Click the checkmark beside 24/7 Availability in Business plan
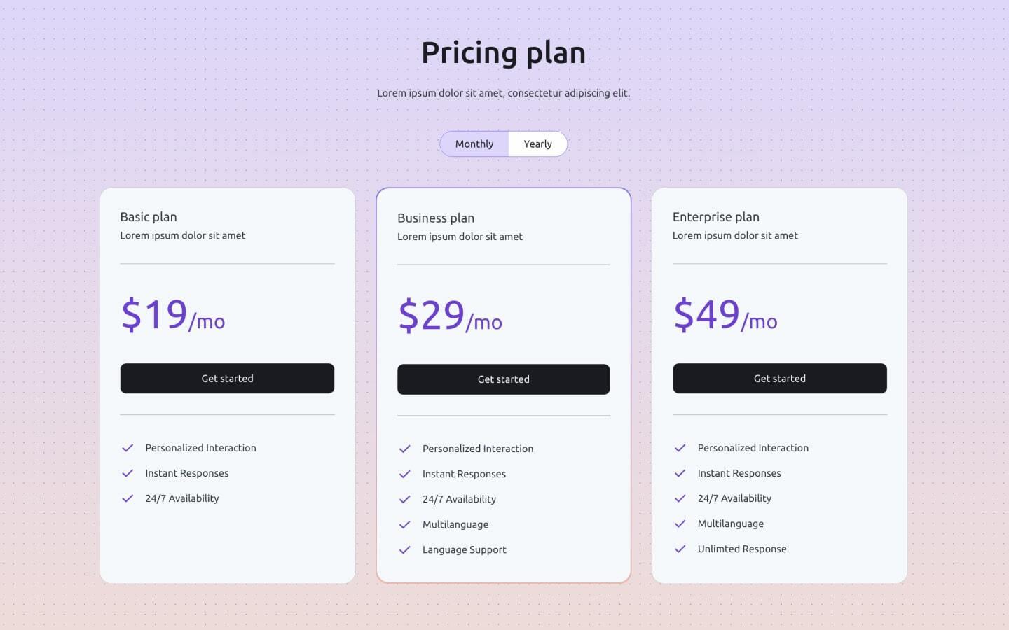 pyautogui.click(x=405, y=499)
